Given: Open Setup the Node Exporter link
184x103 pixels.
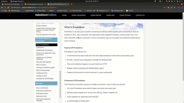Looking at the screenshot, I should click(x=44, y=62).
